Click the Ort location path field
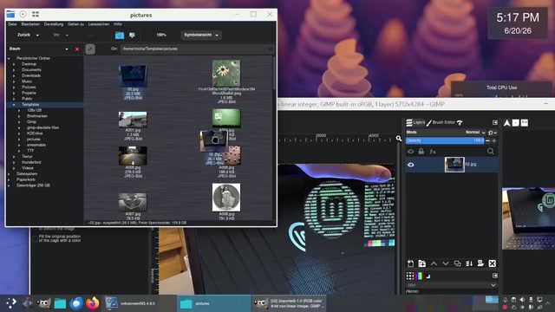This screenshot has height=312, width=555. (x=198, y=49)
